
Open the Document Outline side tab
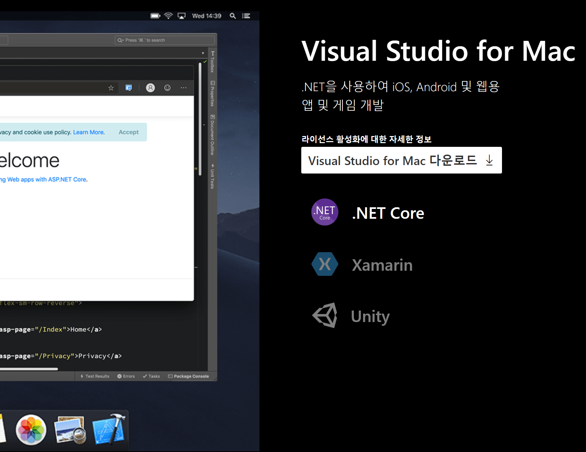coord(213,135)
